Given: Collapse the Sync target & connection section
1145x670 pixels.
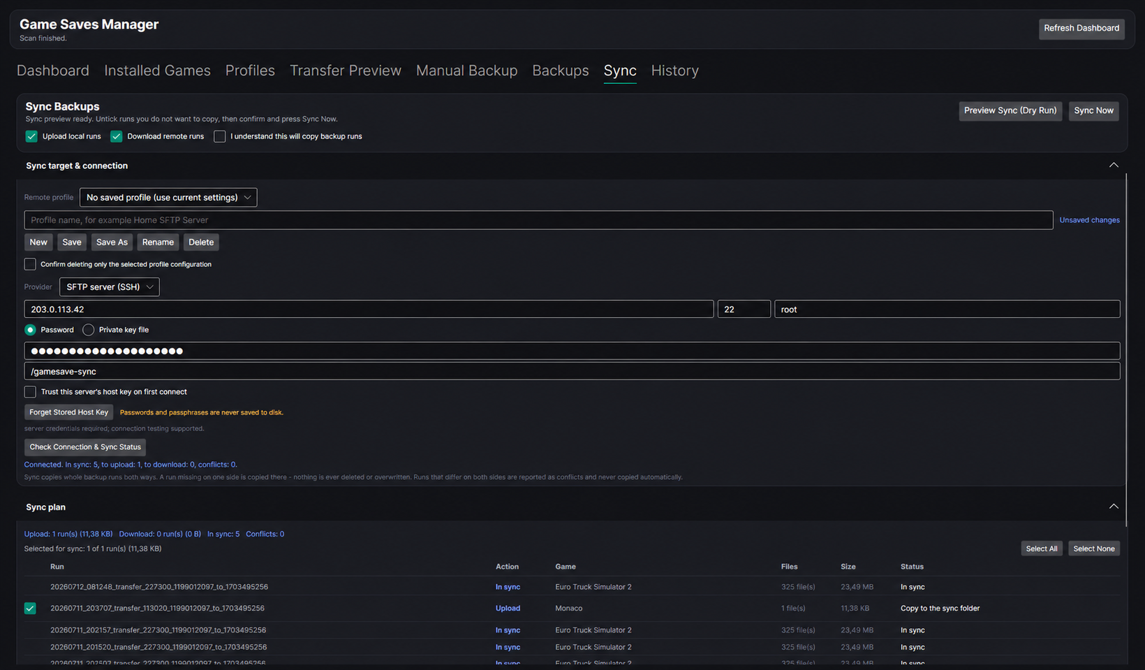Looking at the screenshot, I should [x=1114, y=166].
